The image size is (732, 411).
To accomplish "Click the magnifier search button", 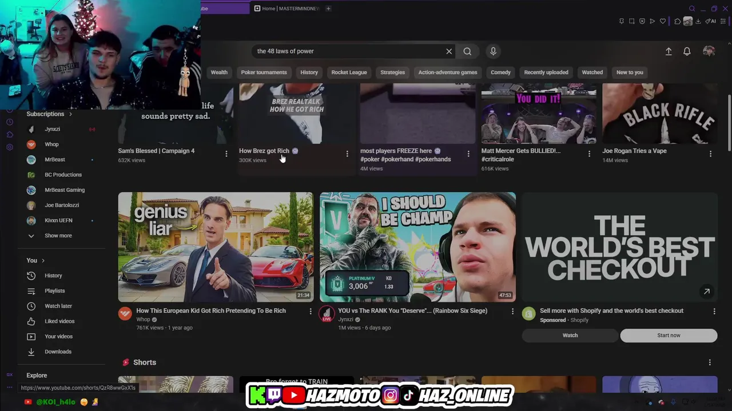I will [x=467, y=51].
